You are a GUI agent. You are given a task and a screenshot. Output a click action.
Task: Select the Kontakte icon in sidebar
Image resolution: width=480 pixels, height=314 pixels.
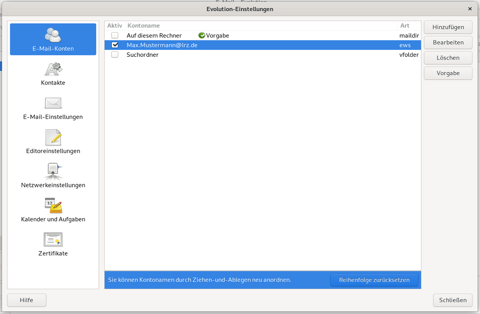(53, 69)
